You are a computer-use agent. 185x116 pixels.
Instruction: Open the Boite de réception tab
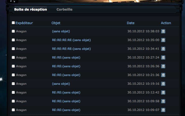pos(31,10)
